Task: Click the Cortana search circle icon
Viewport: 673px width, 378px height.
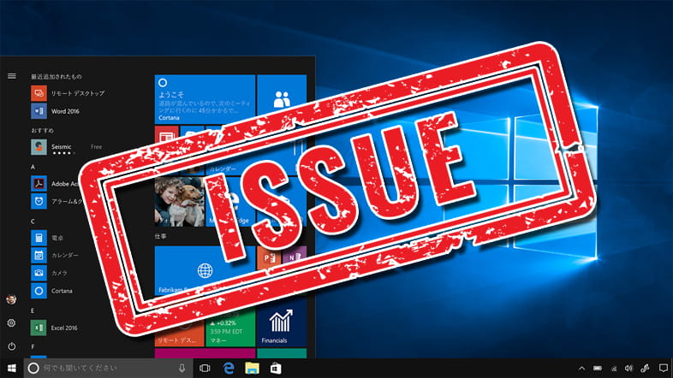Action: point(33,368)
